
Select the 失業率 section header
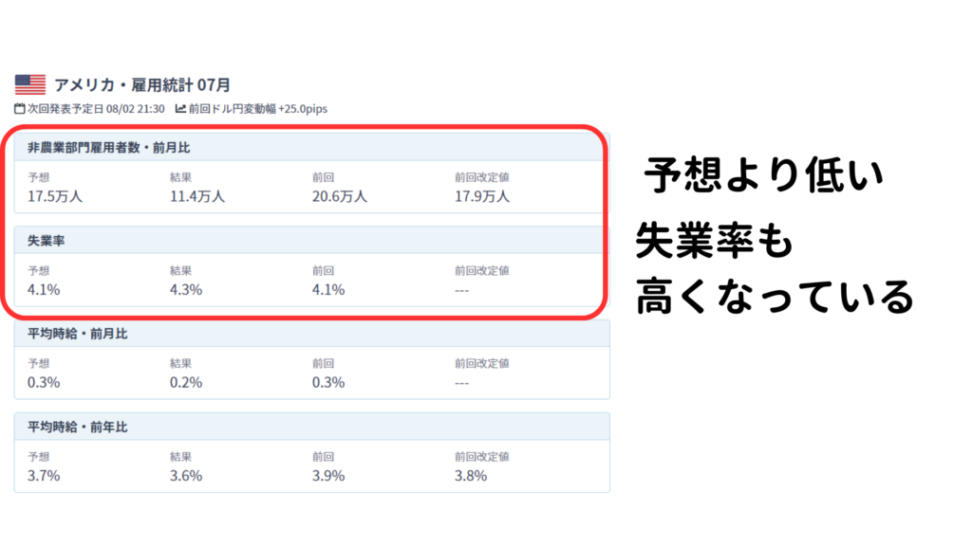click(47, 241)
